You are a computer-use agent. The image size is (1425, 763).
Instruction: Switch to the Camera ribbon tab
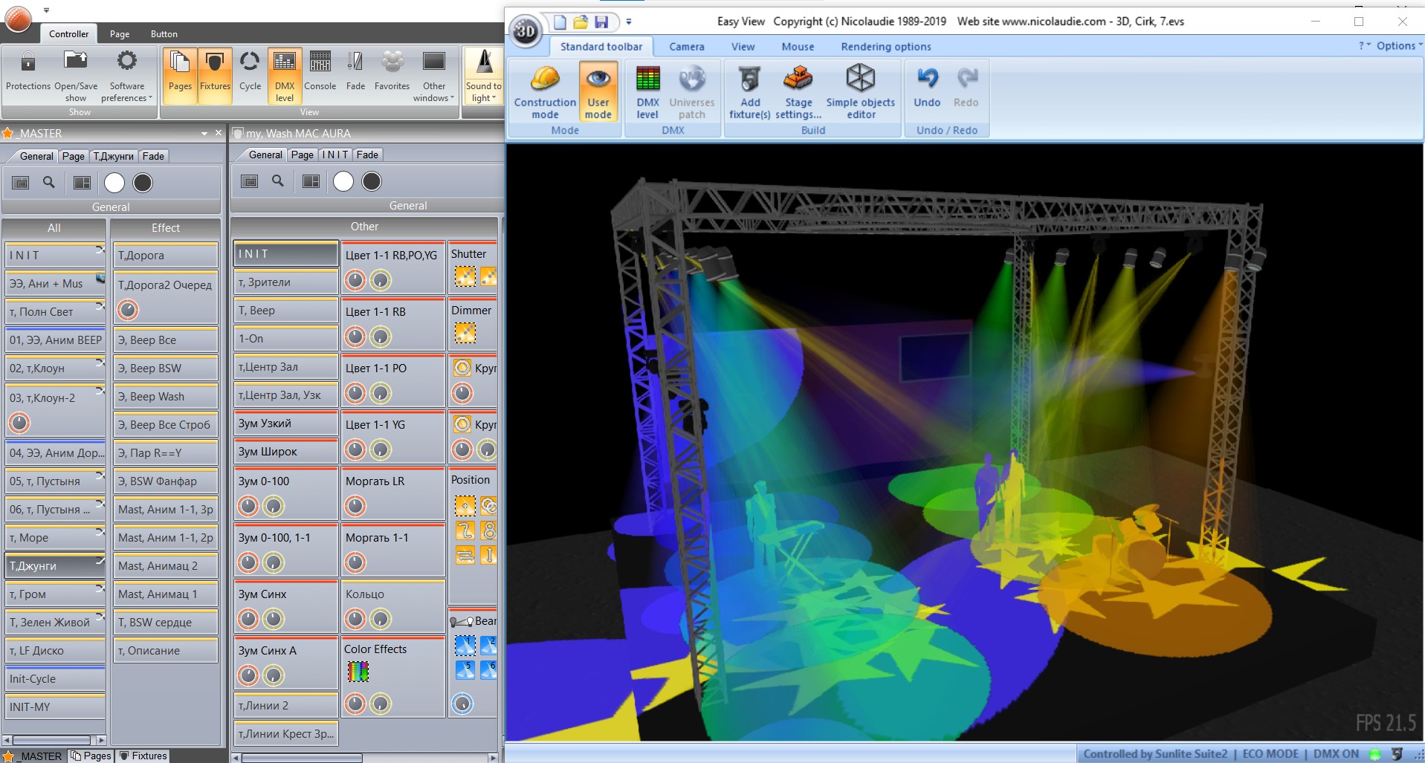686,47
